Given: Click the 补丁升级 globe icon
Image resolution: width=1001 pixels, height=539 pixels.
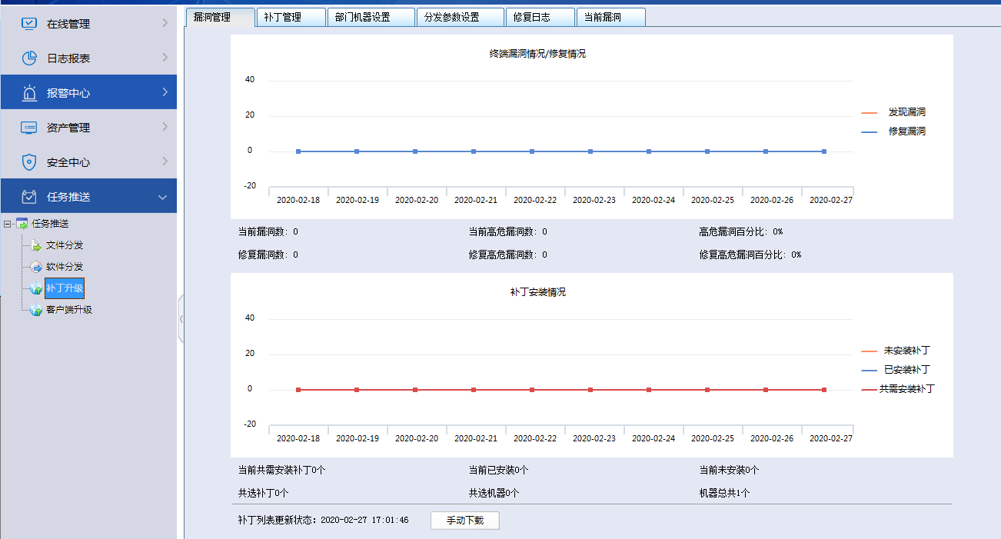Looking at the screenshot, I should pyautogui.click(x=35, y=289).
